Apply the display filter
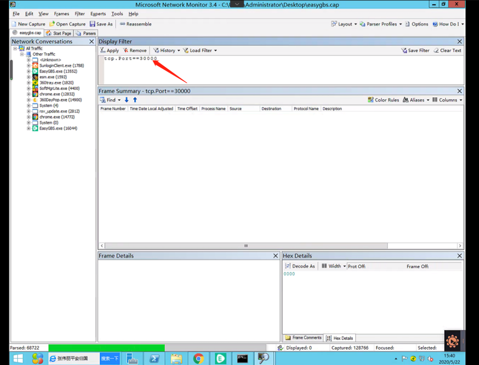The width and height of the screenshot is (479, 365). [x=109, y=50]
